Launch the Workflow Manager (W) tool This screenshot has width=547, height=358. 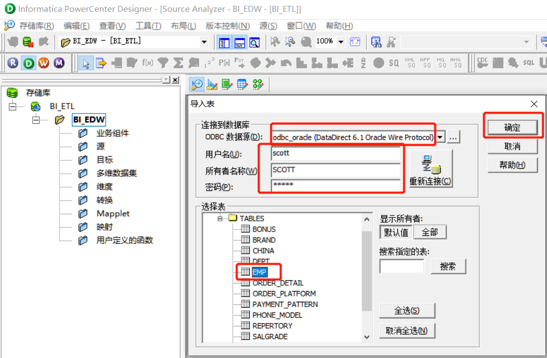pos(43,63)
